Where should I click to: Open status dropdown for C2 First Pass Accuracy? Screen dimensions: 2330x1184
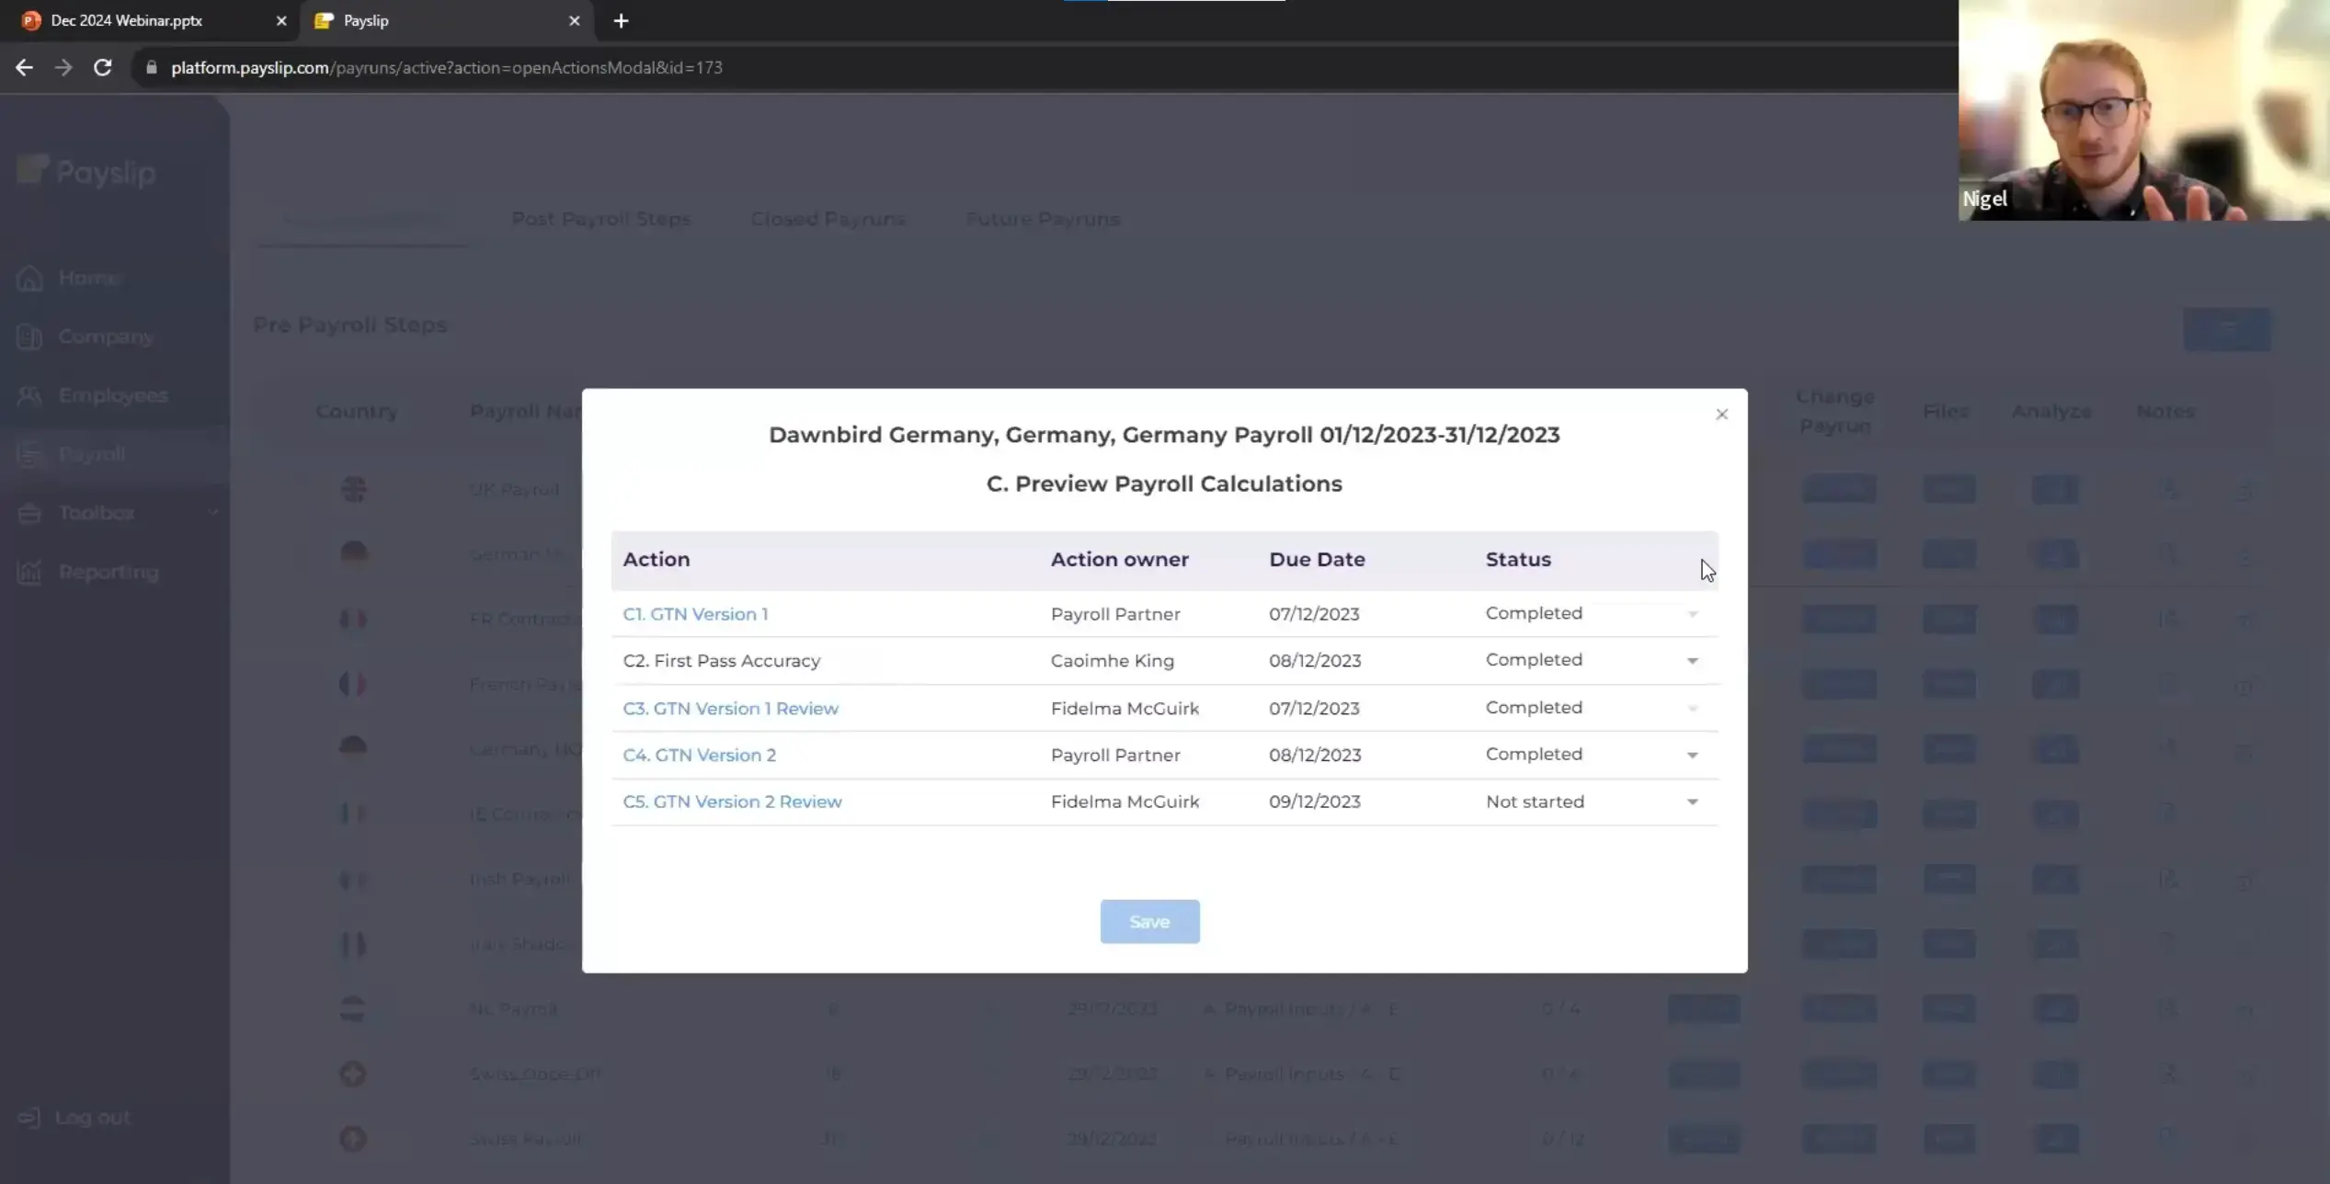pos(1692,661)
